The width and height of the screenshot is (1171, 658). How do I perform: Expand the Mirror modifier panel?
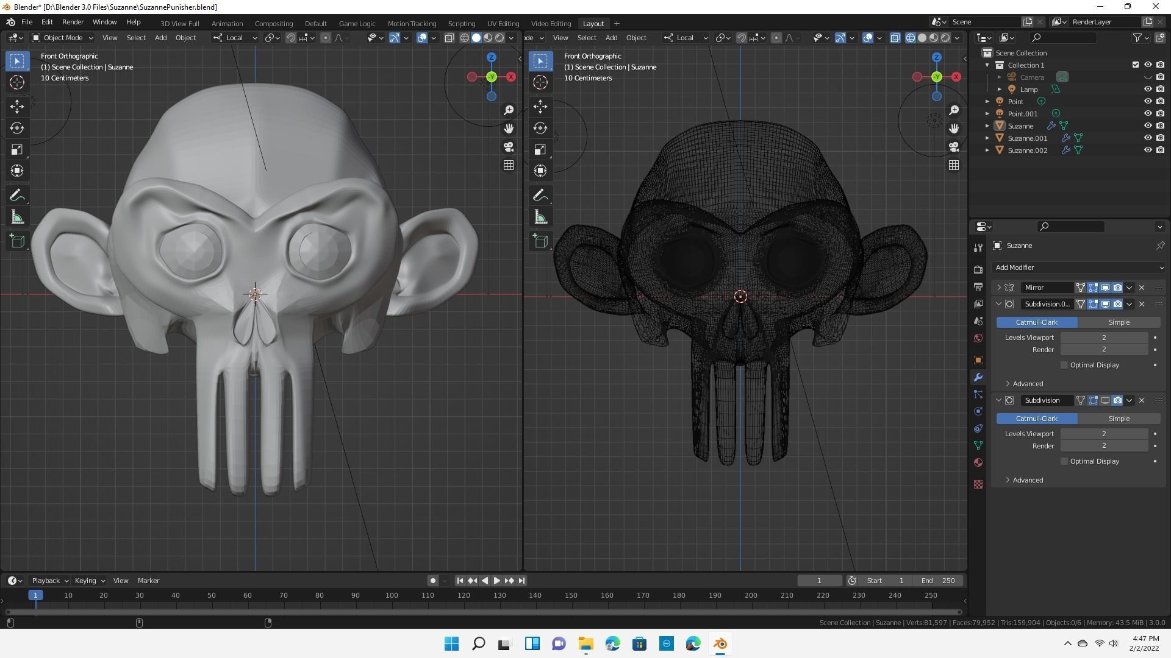tap(999, 288)
